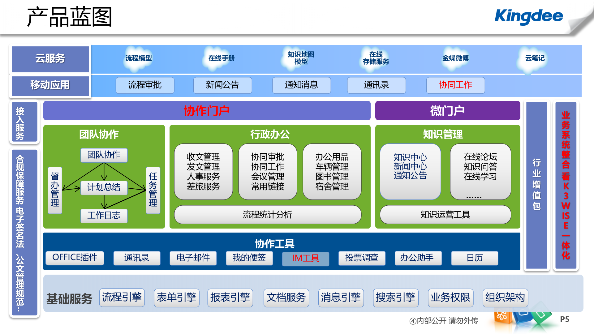This screenshot has height=334, width=594.
Task: Switch to the 协作门户 portal tab
Action: (207, 110)
